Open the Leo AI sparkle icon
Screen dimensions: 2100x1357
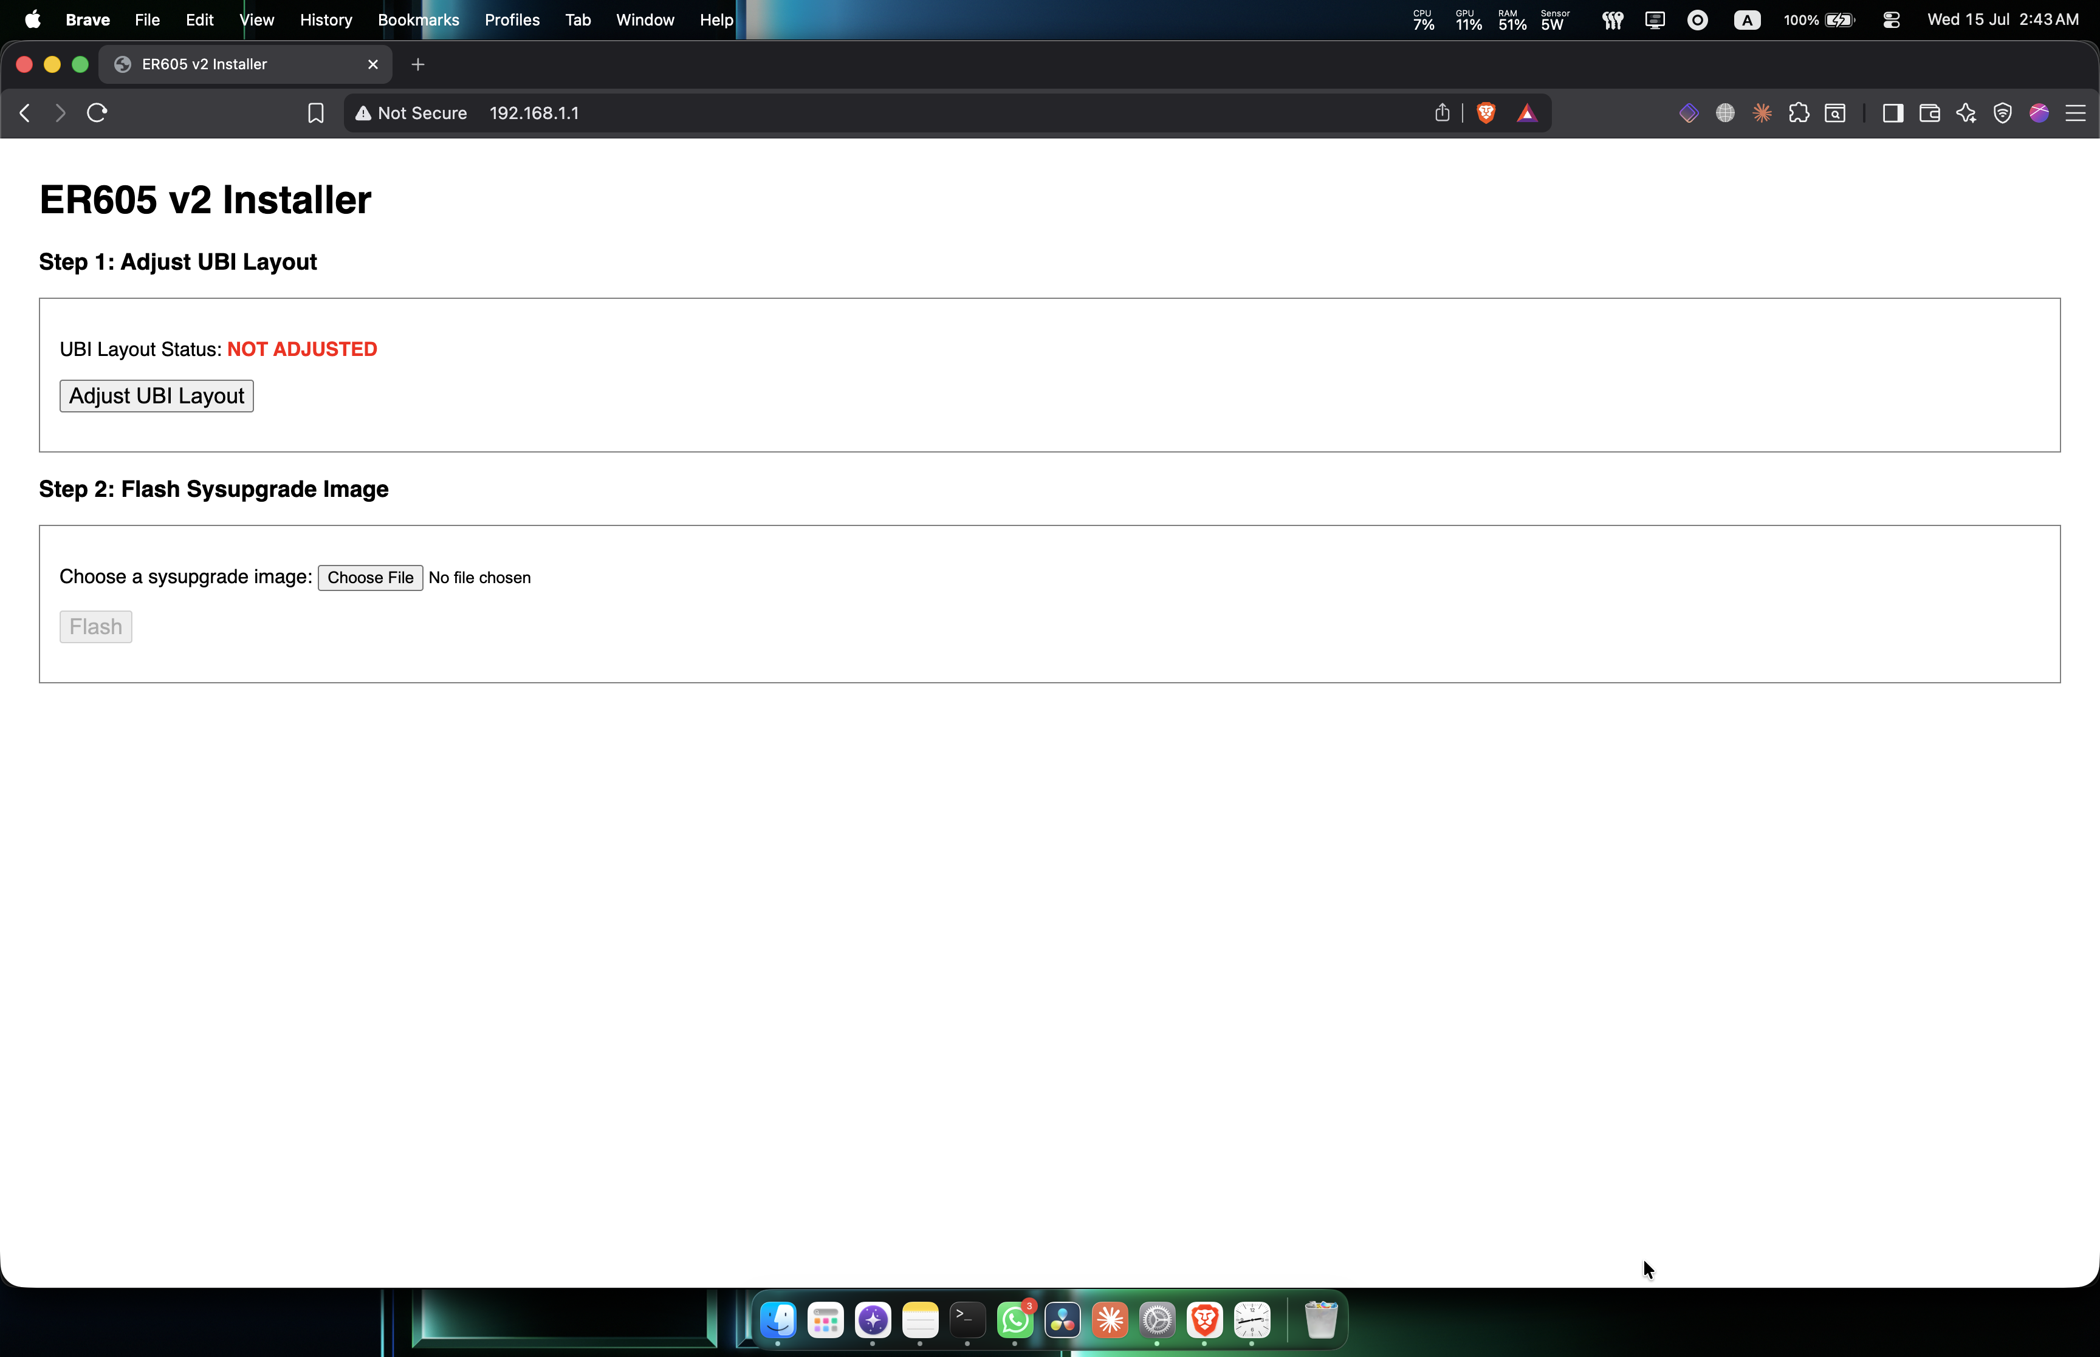pos(1966,113)
